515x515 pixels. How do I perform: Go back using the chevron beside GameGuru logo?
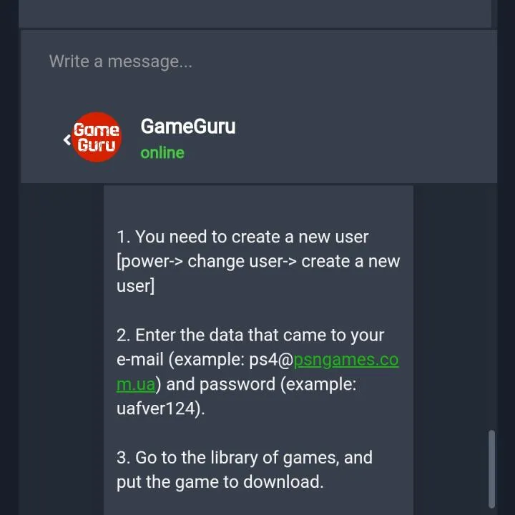[67, 139]
